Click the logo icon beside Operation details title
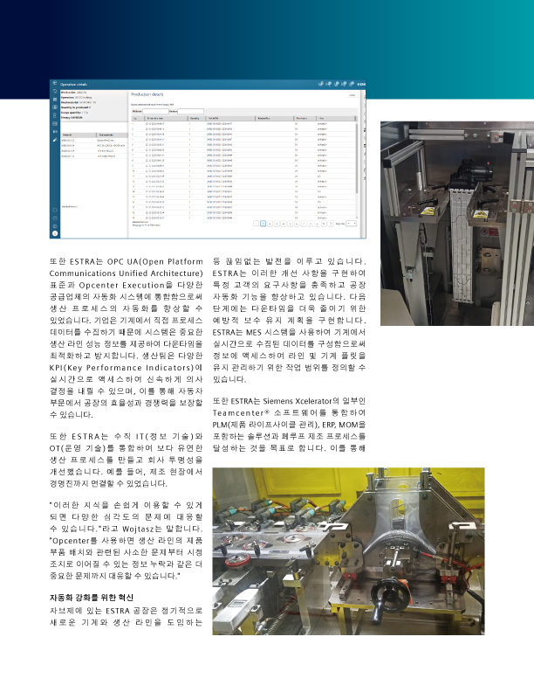Image resolution: width=534 pixels, height=692 pixels. (55, 82)
